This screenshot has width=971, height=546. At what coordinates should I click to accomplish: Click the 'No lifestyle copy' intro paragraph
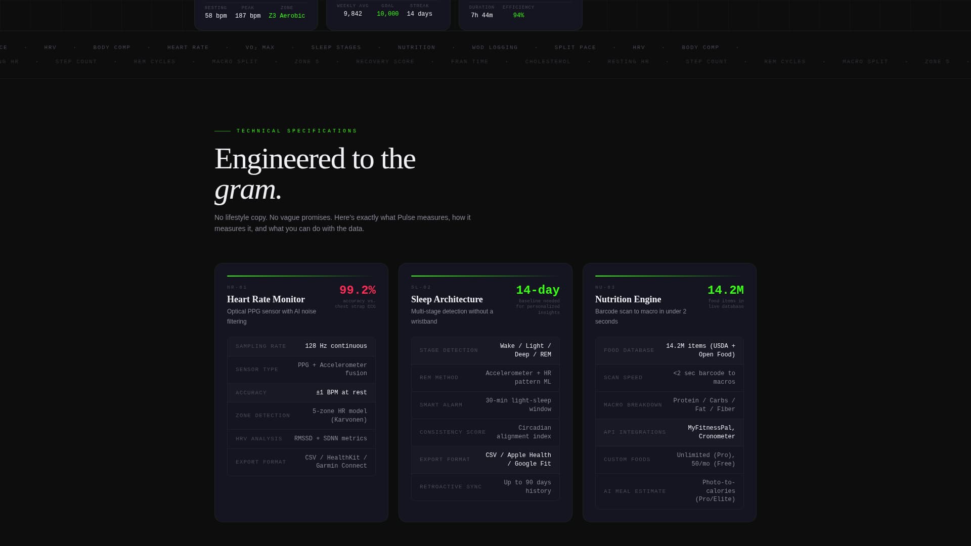pos(342,223)
